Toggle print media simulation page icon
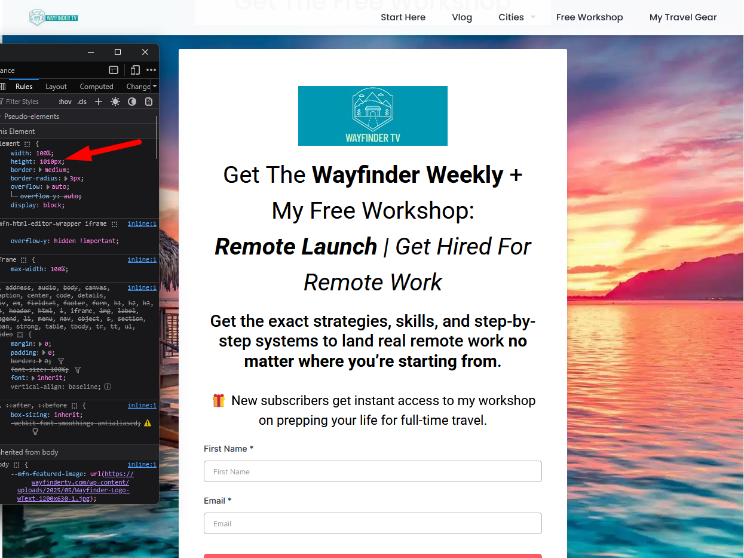Viewport: 744px width, 558px height. 149,102
